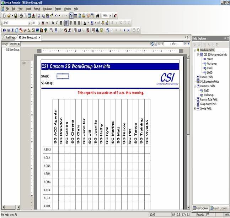Screen dimensions: 230x218
Task: Click the Help question-mark pointer icon
Action: [x=115, y=16]
